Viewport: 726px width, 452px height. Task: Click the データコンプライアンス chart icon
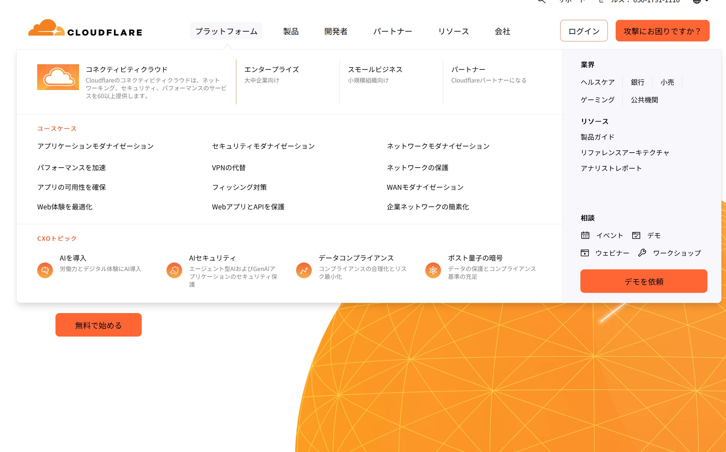pos(304,270)
